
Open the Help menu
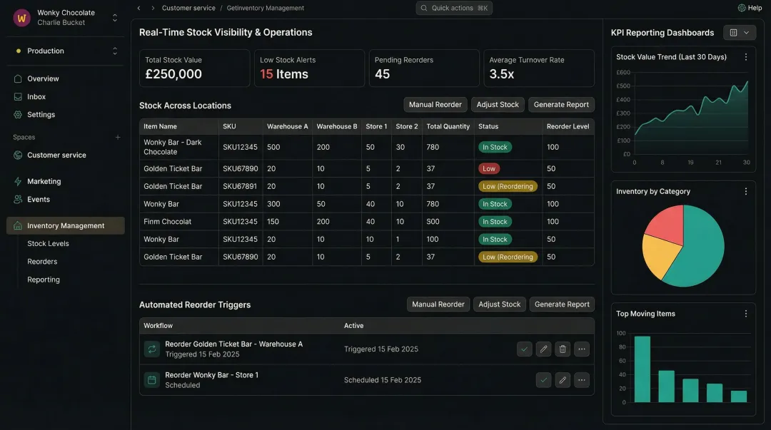(749, 8)
